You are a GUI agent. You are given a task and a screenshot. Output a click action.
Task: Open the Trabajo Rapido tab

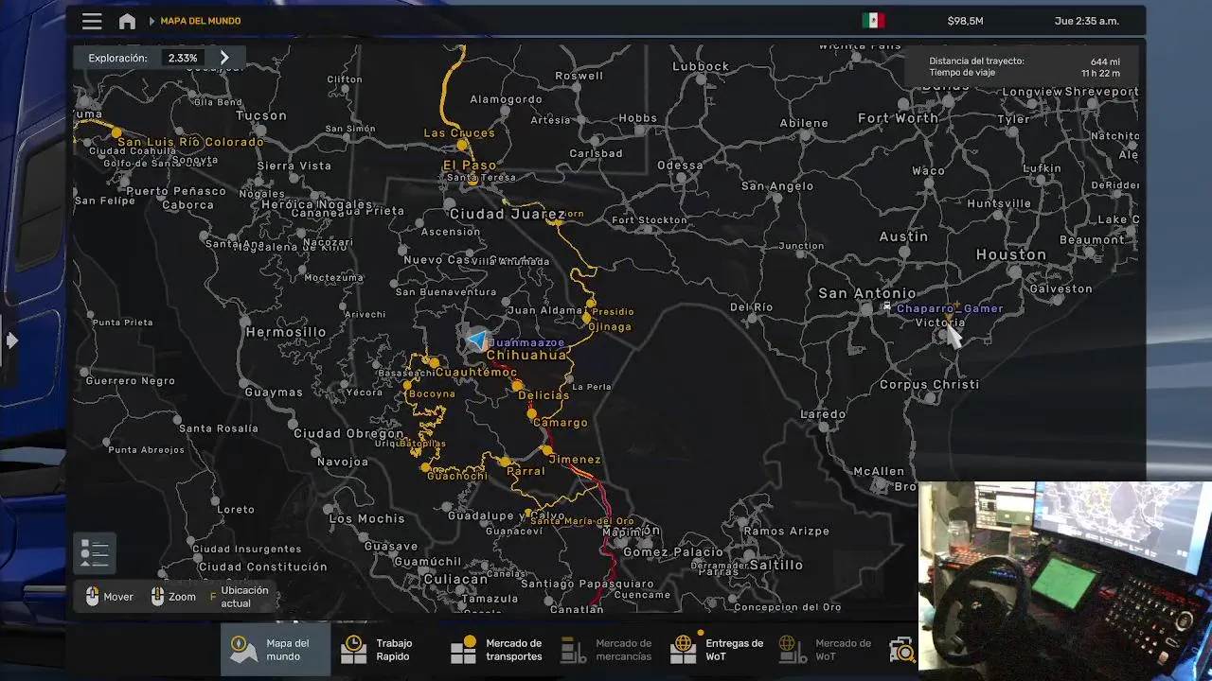tap(385, 650)
